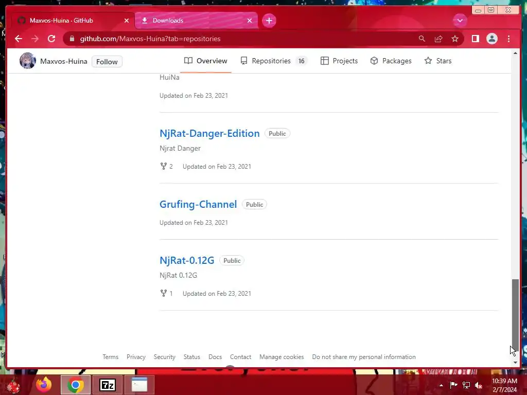The image size is (527, 395).
Task: Click the fork count of NjRat-Danger-Edition
Action: (x=167, y=166)
